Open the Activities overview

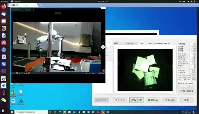point(4,1)
